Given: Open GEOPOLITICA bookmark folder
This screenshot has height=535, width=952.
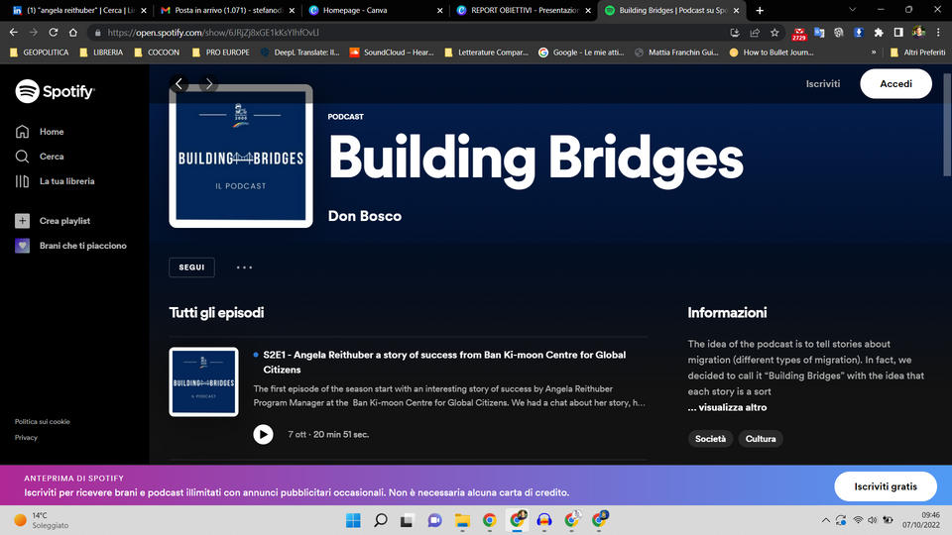Looking at the screenshot, I should 40,53.
